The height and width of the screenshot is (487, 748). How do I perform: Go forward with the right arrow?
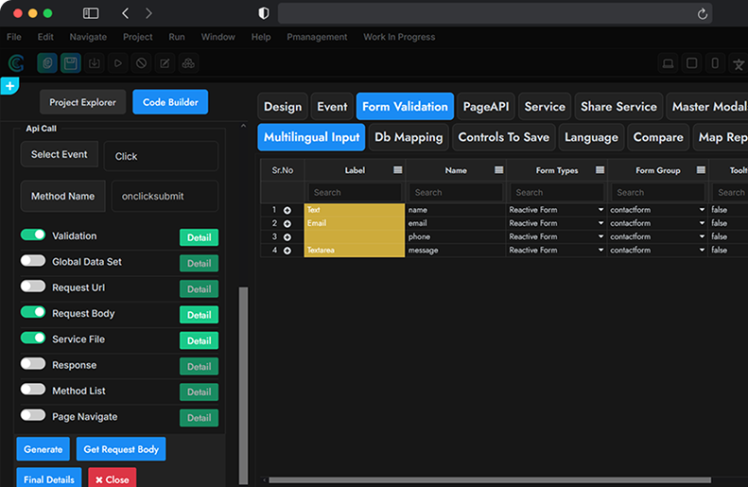point(148,13)
